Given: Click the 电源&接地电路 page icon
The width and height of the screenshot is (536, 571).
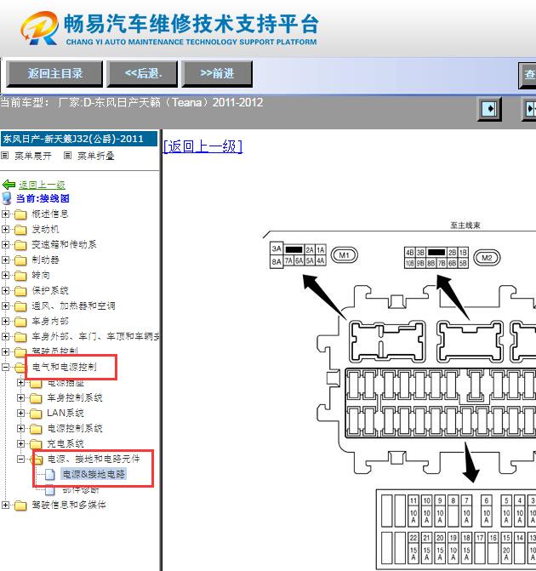Looking at the screenshot, I should click(50, 474).
